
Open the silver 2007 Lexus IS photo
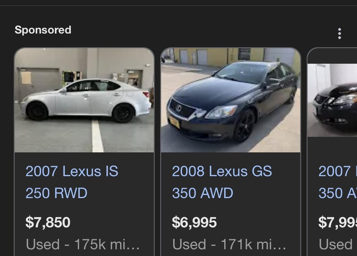[84, 100]
